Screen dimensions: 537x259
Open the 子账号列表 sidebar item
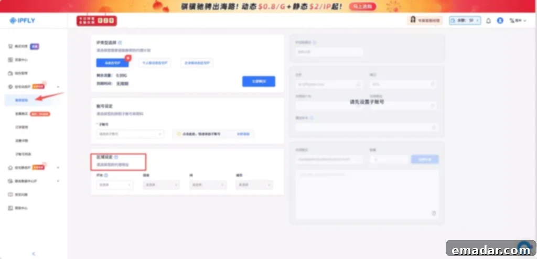pyautogui.click(x=23, y=154)
